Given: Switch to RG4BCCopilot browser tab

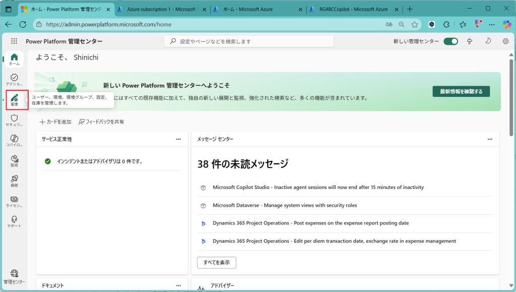Looking at the screenshot, I should [x=354, y=9].
